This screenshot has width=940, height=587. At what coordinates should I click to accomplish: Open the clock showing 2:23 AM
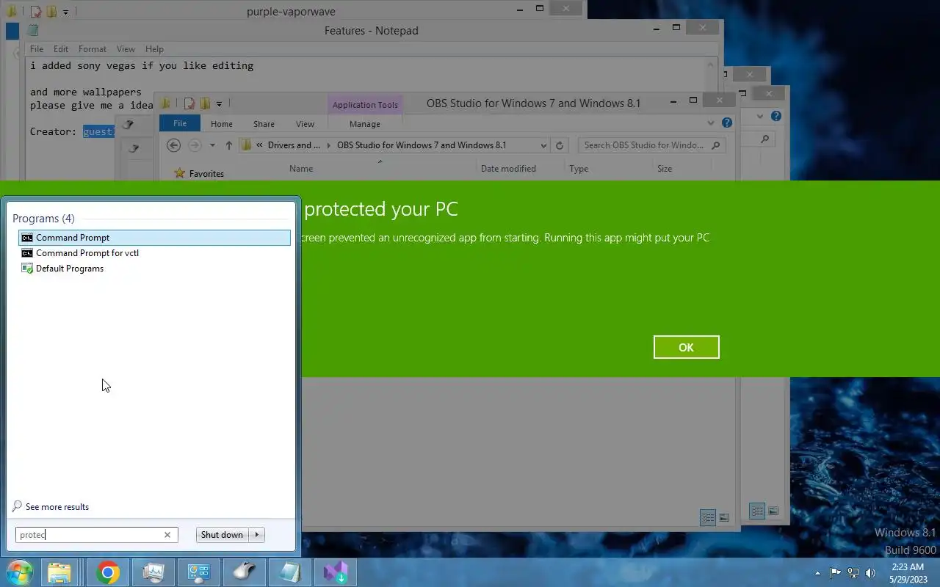tap(907, 573)
